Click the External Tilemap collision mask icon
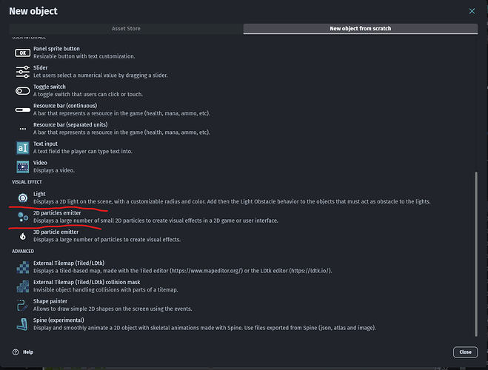 22,286
